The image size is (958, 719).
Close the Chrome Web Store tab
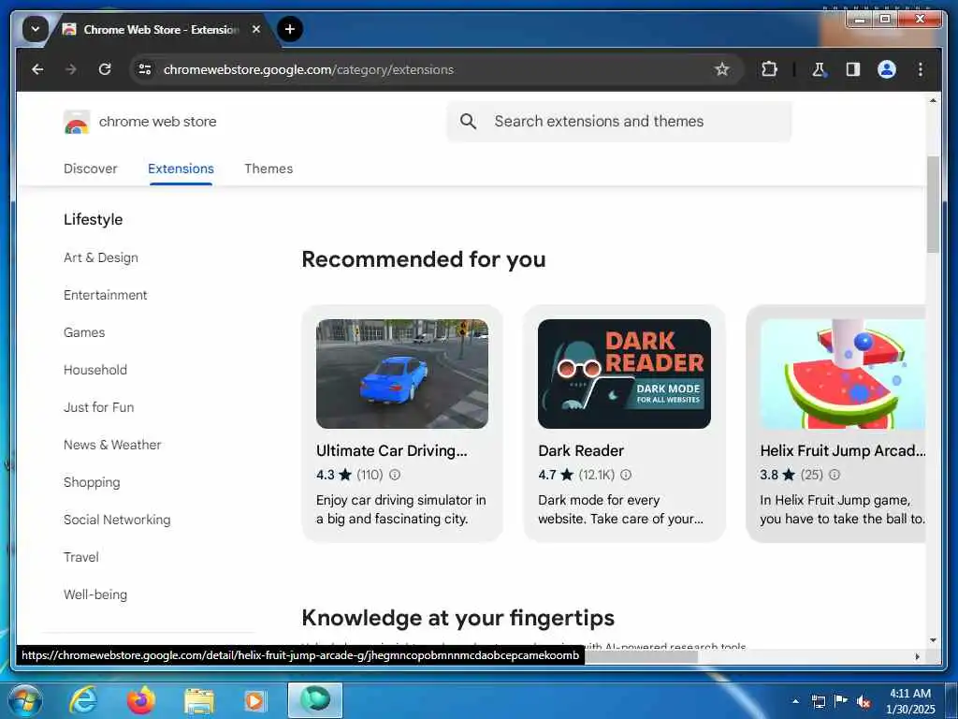click(x=256, y=29)
